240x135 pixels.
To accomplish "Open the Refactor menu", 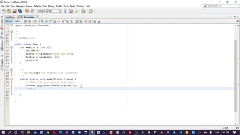I will point(37,6).
